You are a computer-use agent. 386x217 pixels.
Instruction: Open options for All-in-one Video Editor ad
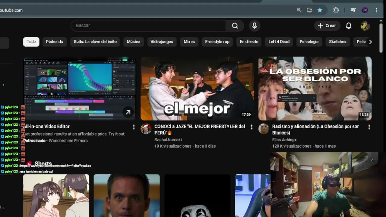pyautogui.click(x=134, y=127)
